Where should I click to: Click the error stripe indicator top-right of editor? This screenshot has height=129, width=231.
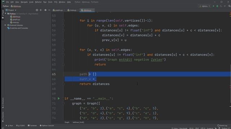(230, 13)
